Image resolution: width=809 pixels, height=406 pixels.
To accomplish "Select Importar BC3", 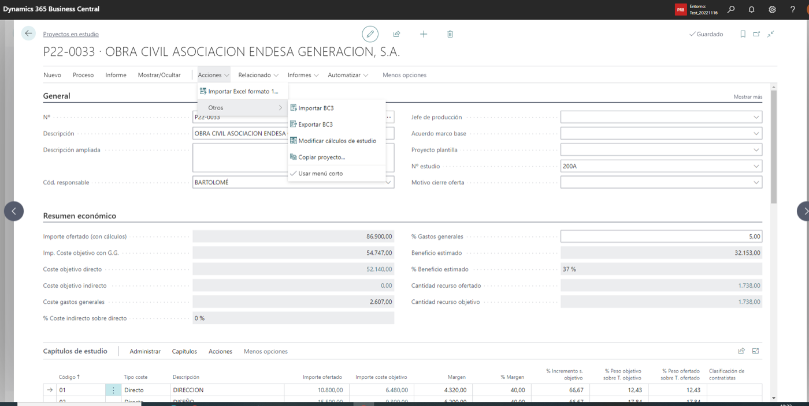I will coord(337,108).
